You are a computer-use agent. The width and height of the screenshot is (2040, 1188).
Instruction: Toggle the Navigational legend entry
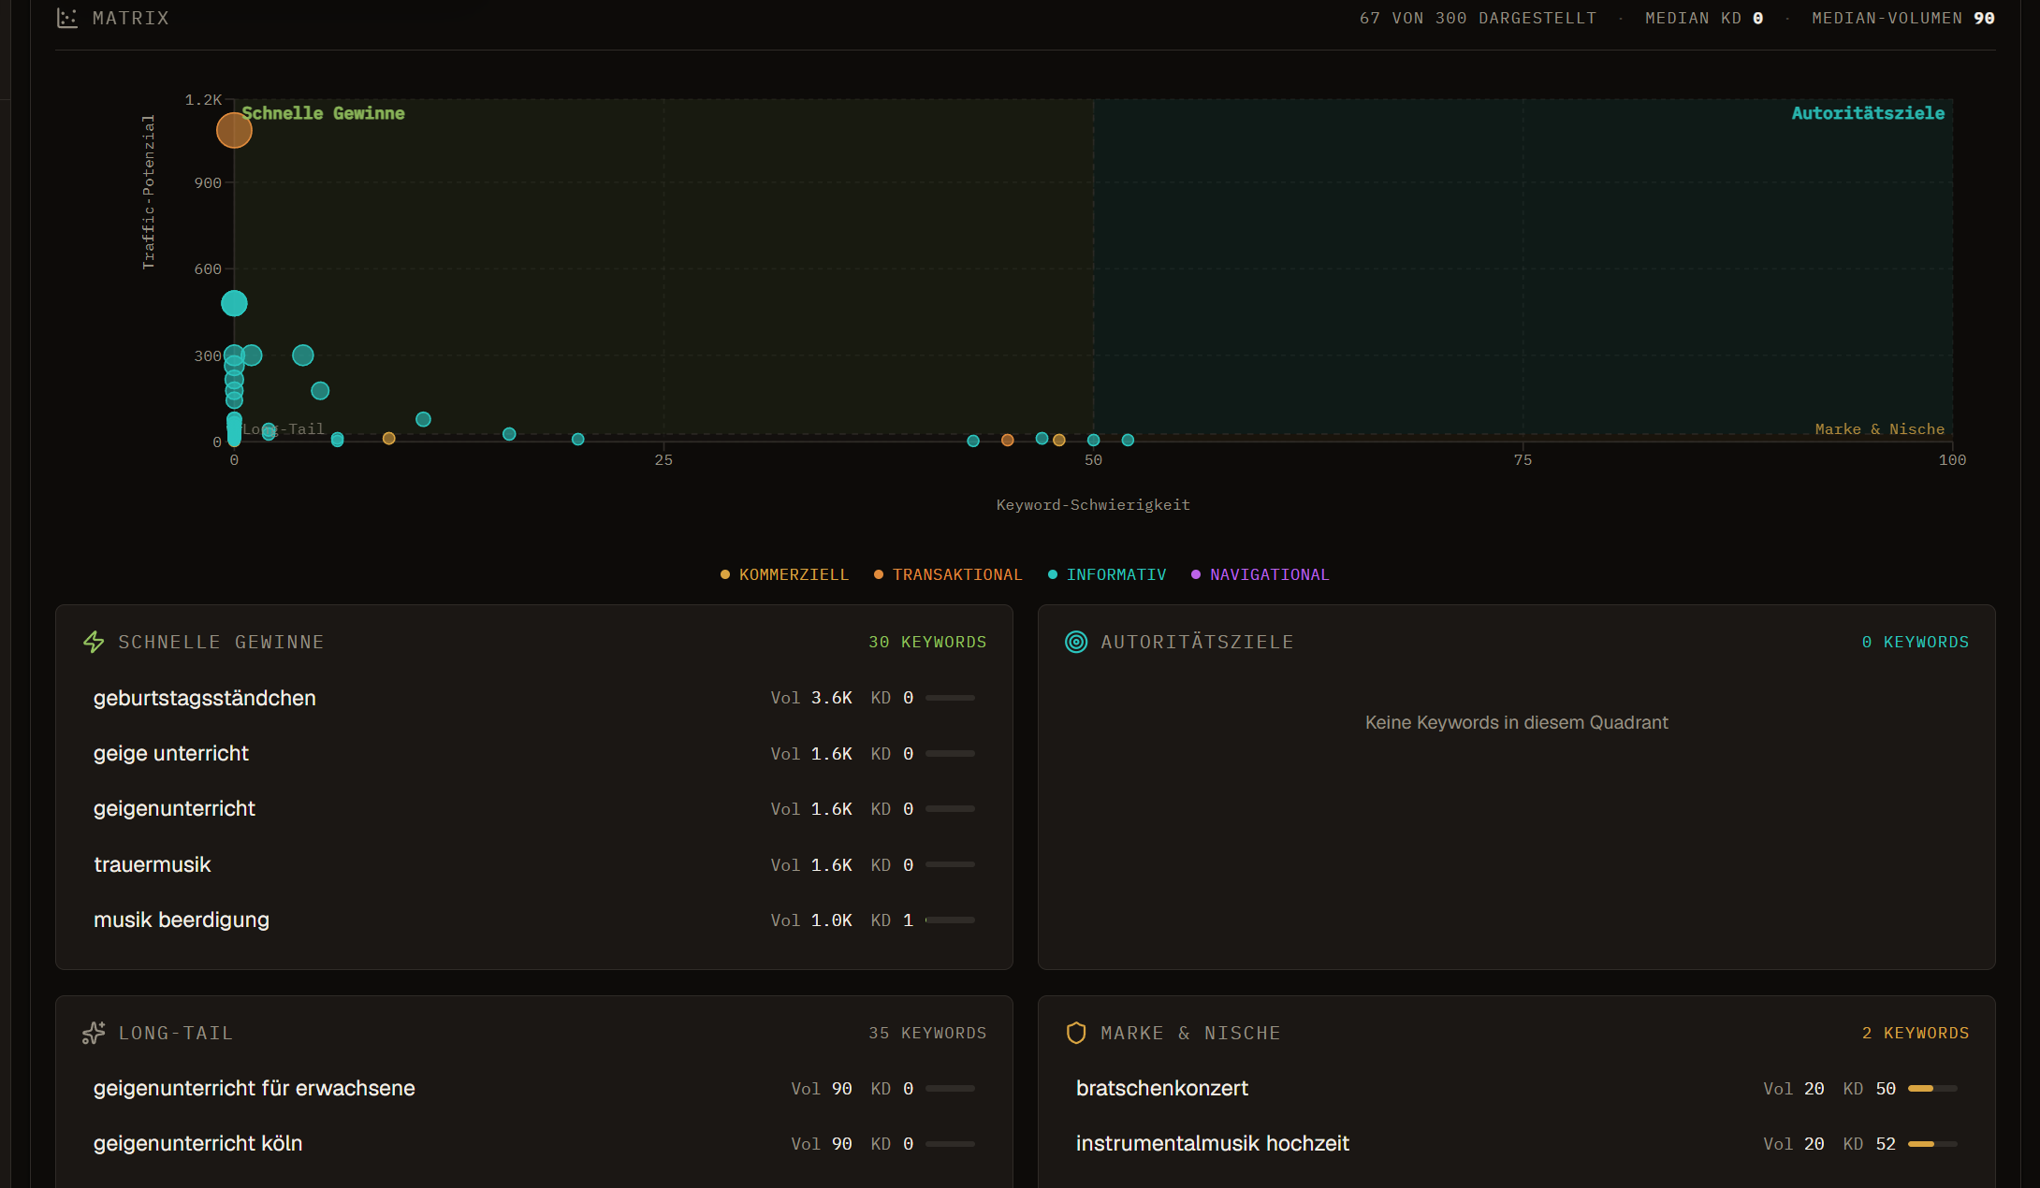(x=1260, y=574)
